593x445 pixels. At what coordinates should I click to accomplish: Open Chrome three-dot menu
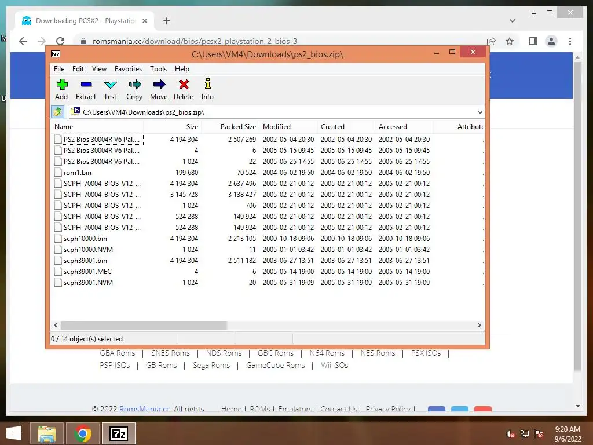pos(570,41)
